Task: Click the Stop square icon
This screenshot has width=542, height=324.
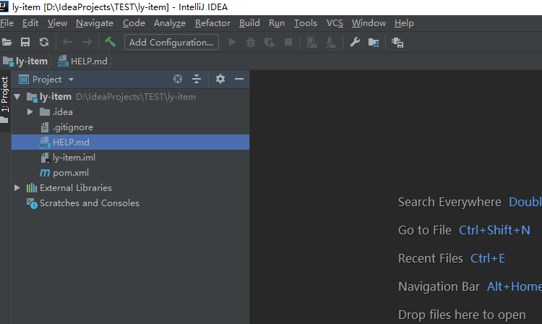Action: point(288,42)
